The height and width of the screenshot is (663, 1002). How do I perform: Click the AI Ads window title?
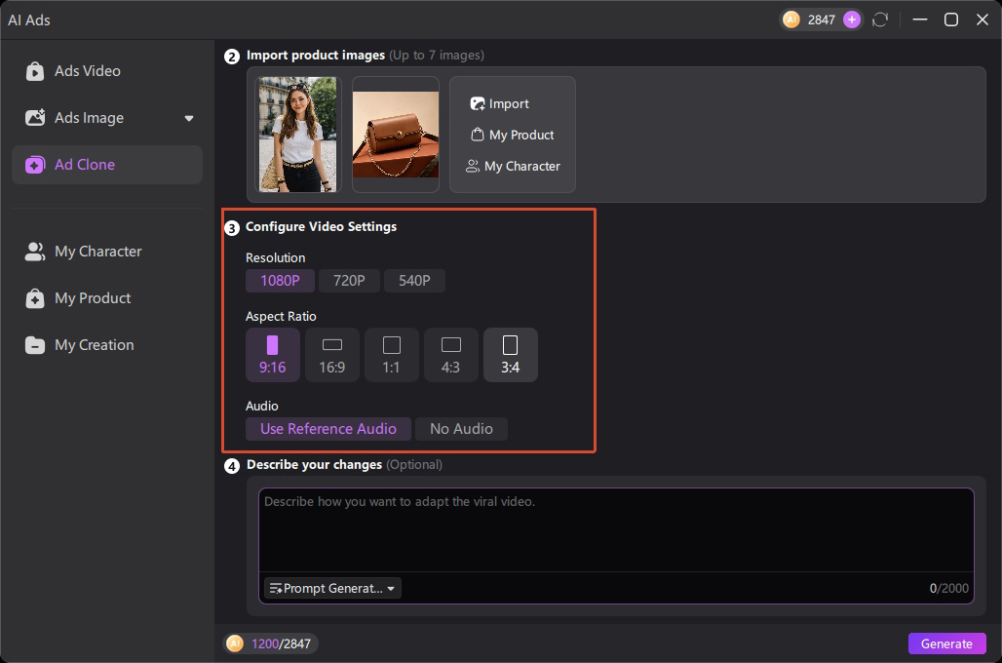(x=29, y=19)
